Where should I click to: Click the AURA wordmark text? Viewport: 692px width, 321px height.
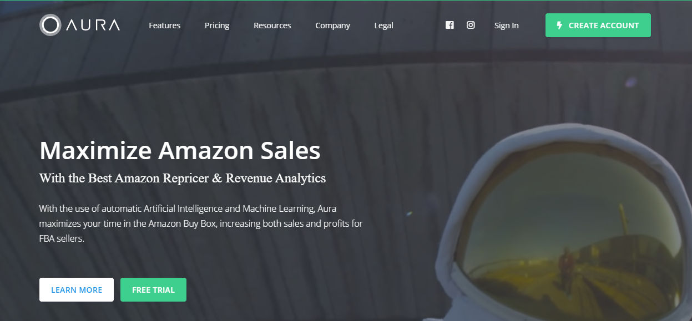coord(93,25)
